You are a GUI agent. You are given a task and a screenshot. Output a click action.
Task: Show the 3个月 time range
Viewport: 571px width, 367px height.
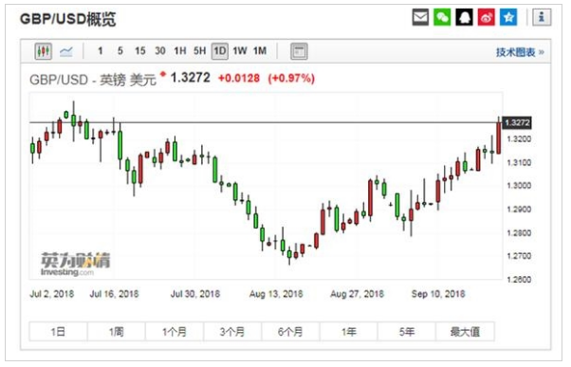pyautogui.click(x=232, y=332)
